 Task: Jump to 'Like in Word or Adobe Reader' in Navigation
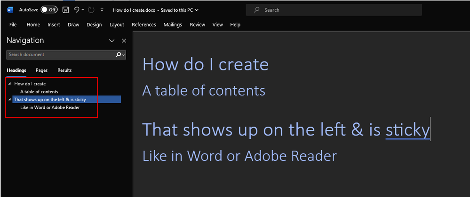pyautogui.click(x=50, y=107)
